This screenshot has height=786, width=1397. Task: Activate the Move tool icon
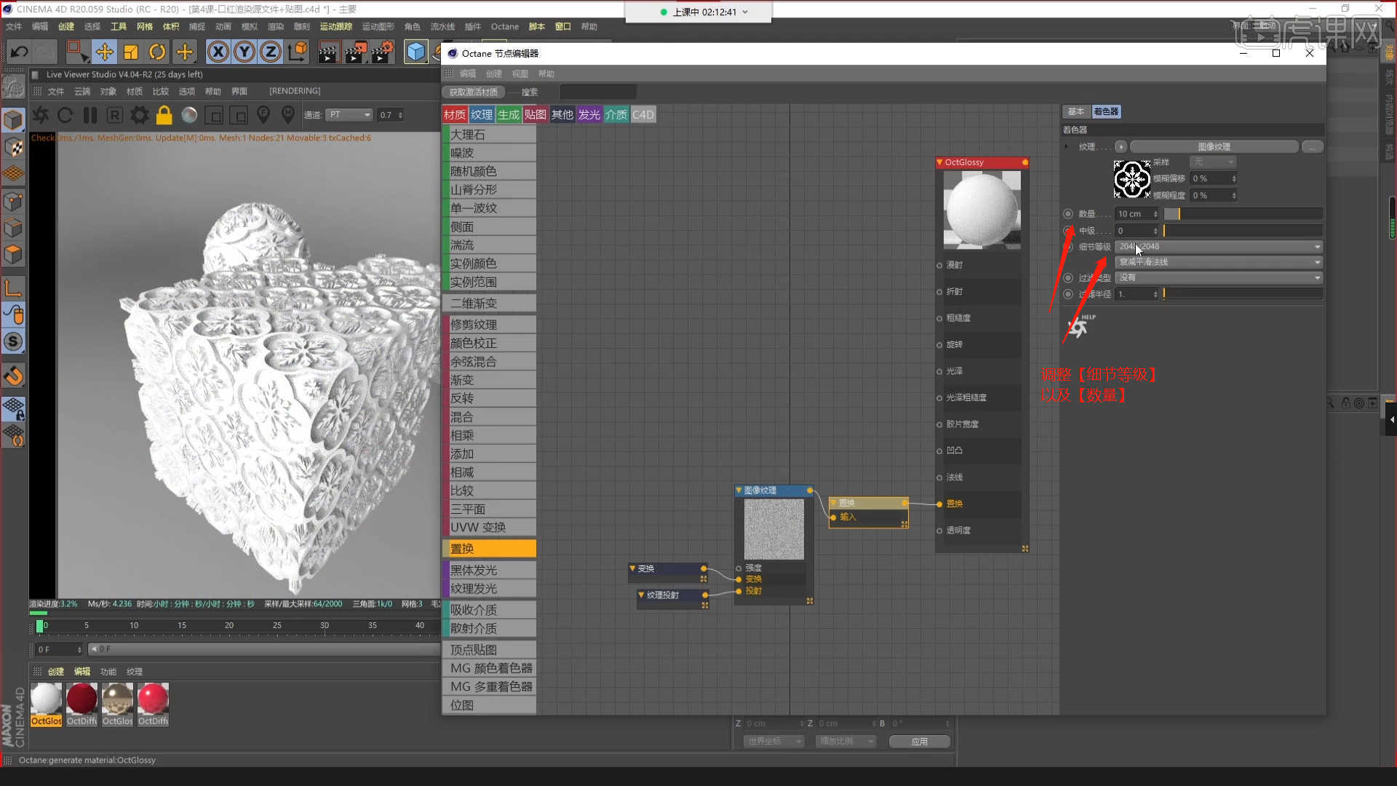pyautogui.click(x=104, y=52)
